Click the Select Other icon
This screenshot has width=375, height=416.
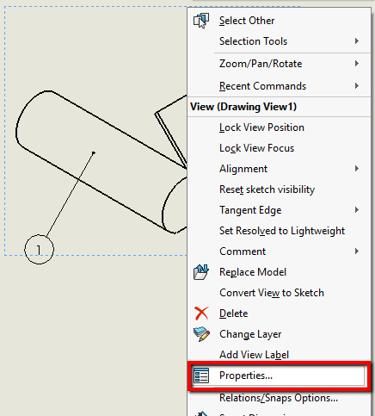pos(201,21)
